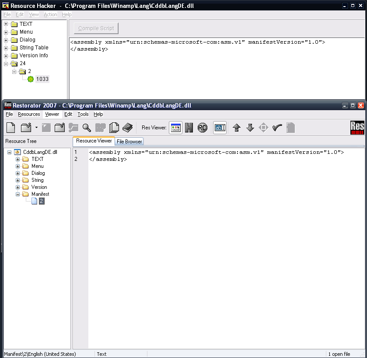Click the grayed diamond icon in toolbar

[263, 128]
